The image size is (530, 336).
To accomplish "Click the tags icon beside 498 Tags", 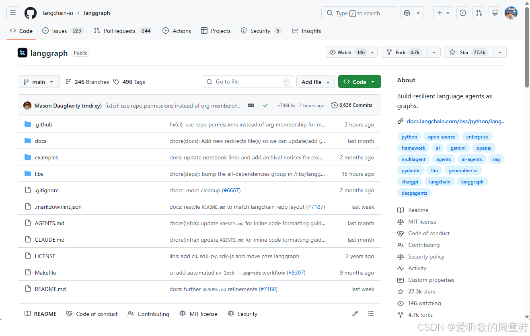I will [x=116, y=81].
